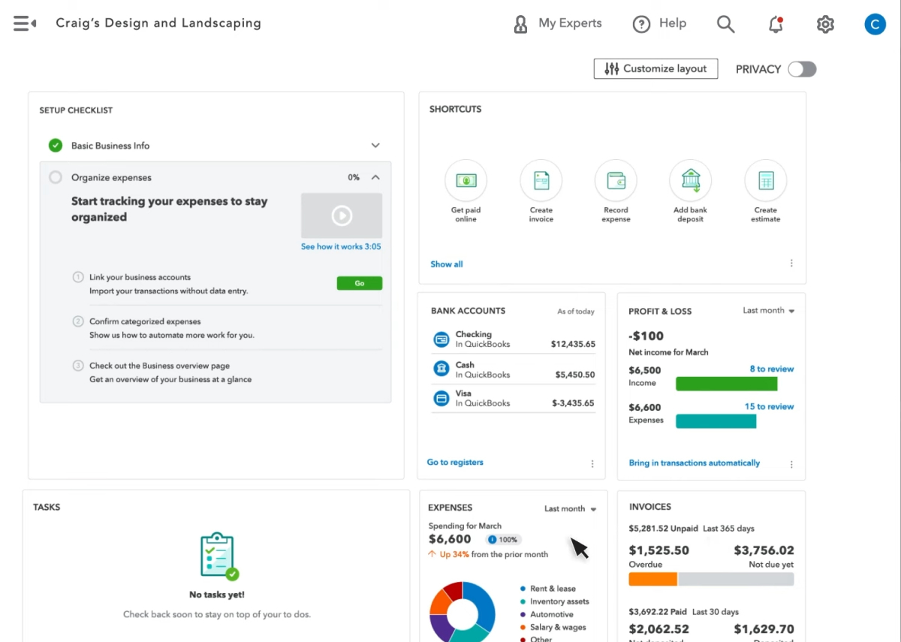Collapse the left navigation menu
Viewport: 901px width, 642px height.
click(24, 23)
